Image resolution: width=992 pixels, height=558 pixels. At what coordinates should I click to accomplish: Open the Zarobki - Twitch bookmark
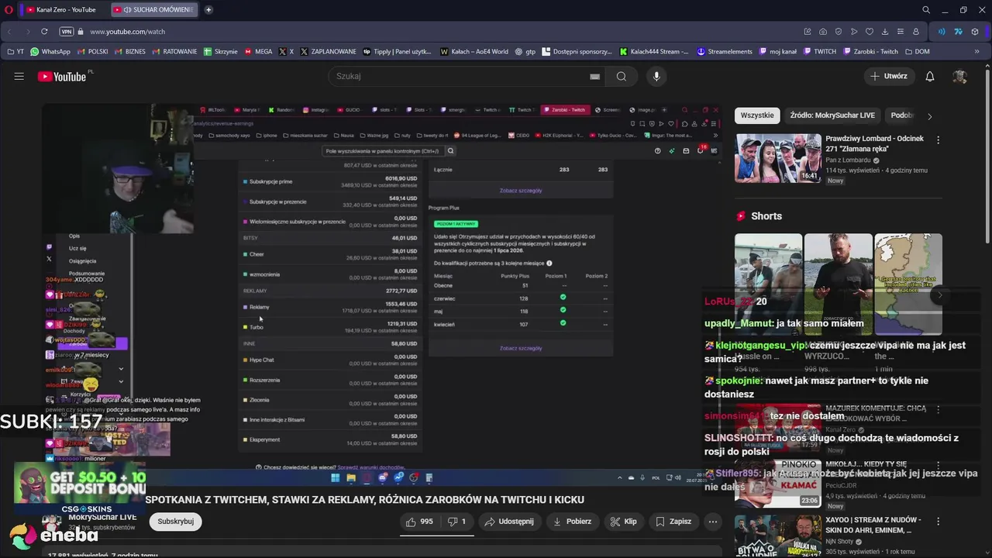coord(870,52)
